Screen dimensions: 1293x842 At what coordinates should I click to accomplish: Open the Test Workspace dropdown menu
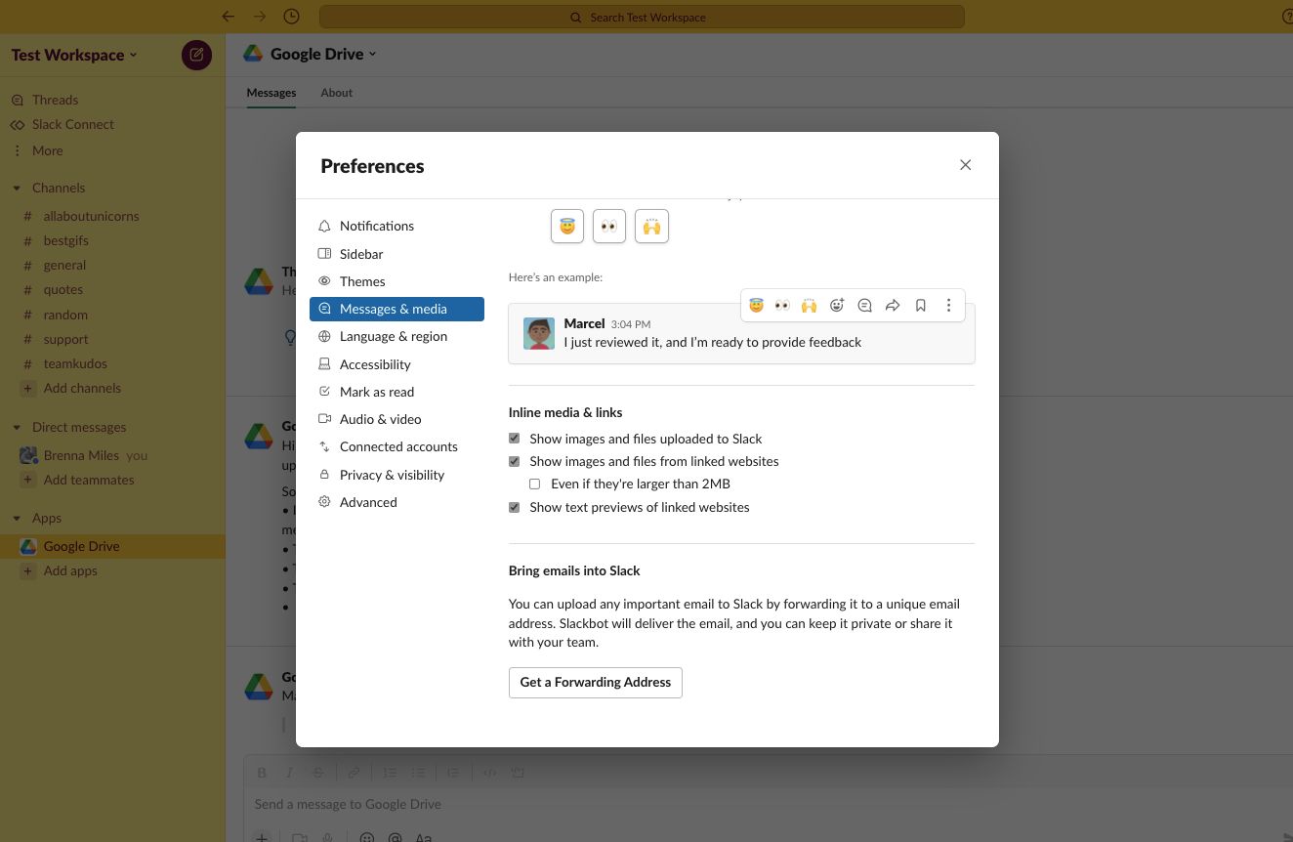point(73,55)
